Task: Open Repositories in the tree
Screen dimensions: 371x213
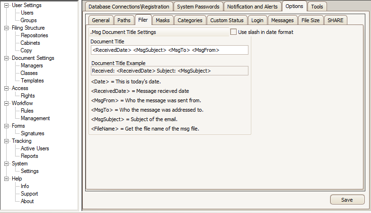Action: pos(34,35)
